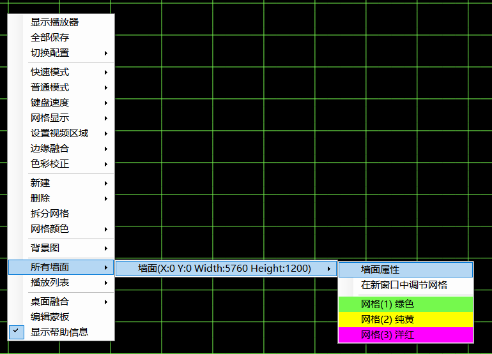Open the 边缘融合 submenu
The image size is (492, 354).
click(50, 149)
